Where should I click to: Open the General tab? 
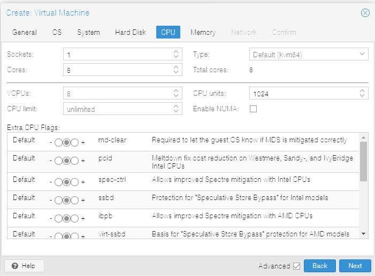[x=25, y=32]
